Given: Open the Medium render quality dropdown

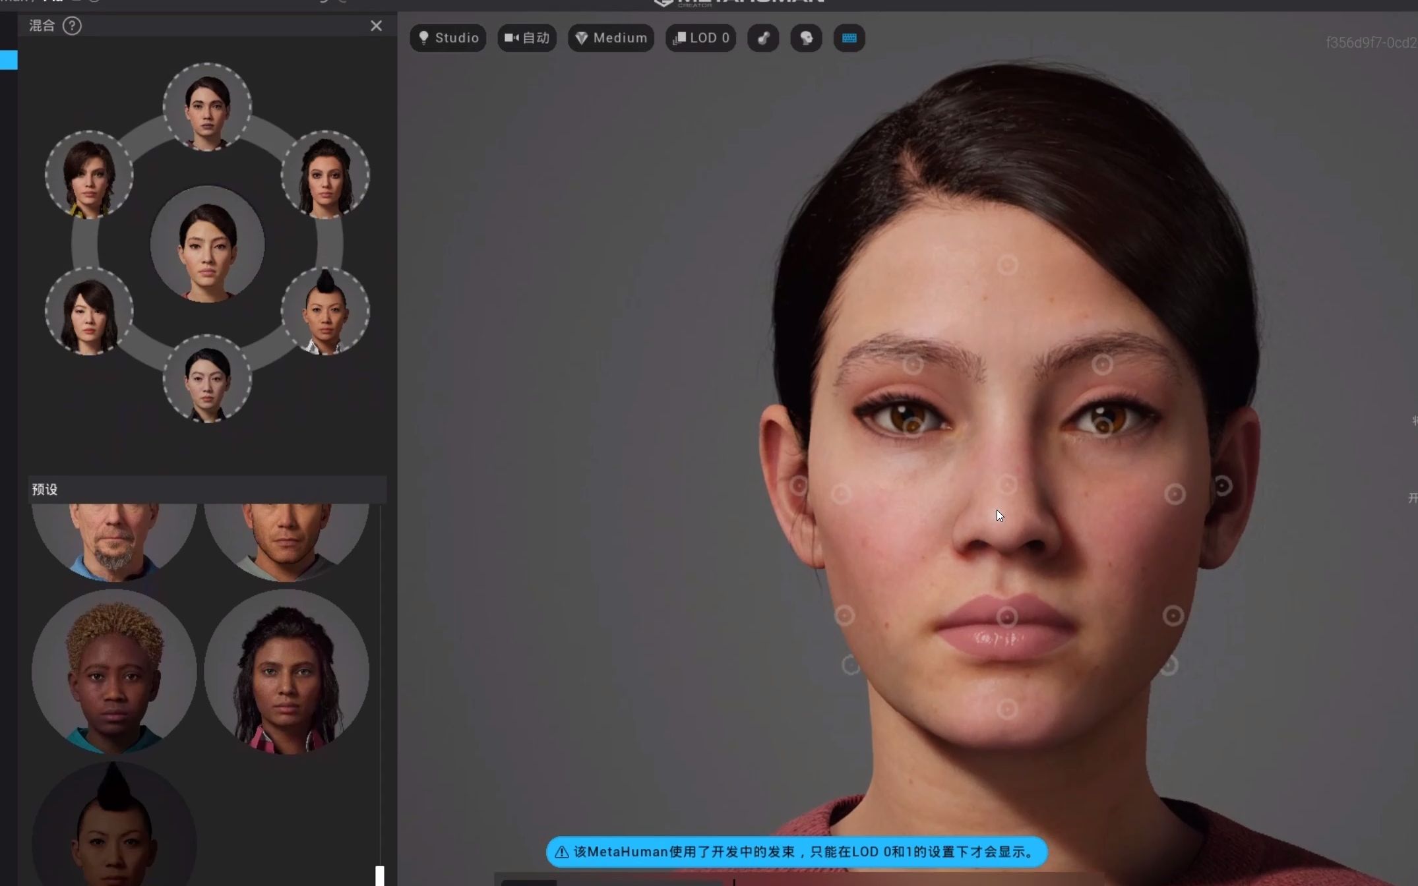Looking at the screenshot, I should [611, 38].
